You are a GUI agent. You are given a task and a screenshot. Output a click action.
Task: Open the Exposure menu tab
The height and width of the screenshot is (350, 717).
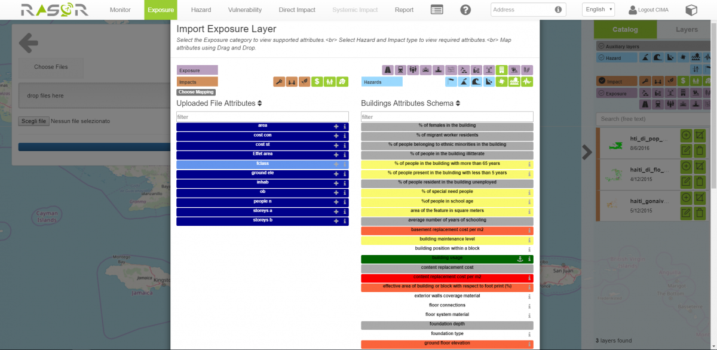[x=161, y=10]
